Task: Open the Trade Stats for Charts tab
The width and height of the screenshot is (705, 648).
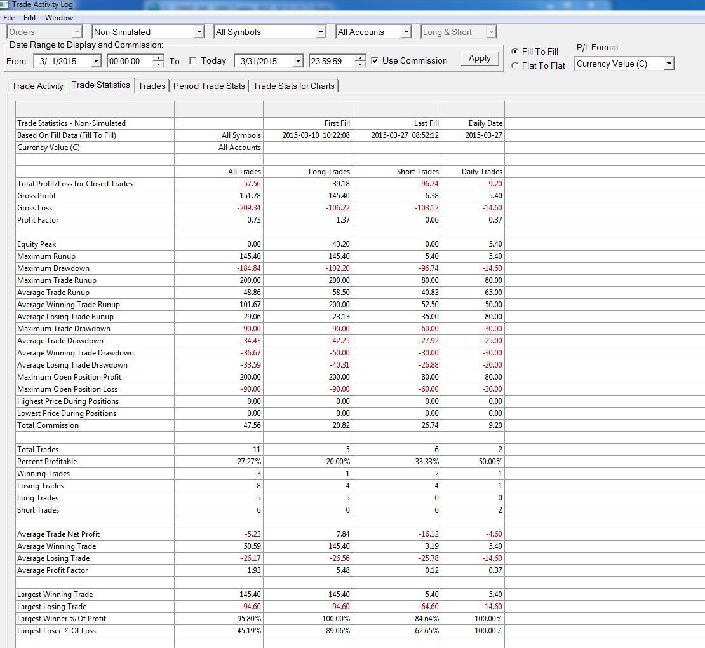Action: pos(293,86)
